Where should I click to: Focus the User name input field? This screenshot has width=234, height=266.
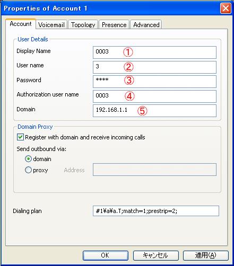154,67
